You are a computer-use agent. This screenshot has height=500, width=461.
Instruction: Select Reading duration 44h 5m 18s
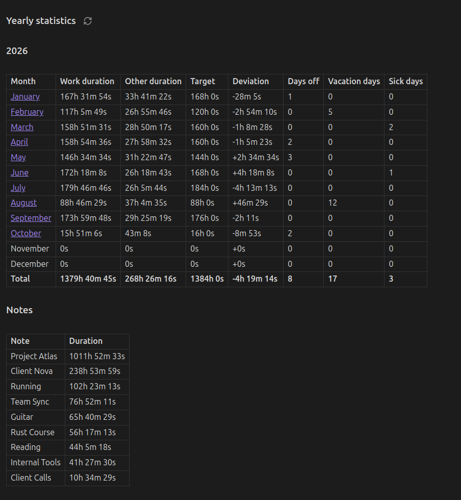(x=90, y=447)
